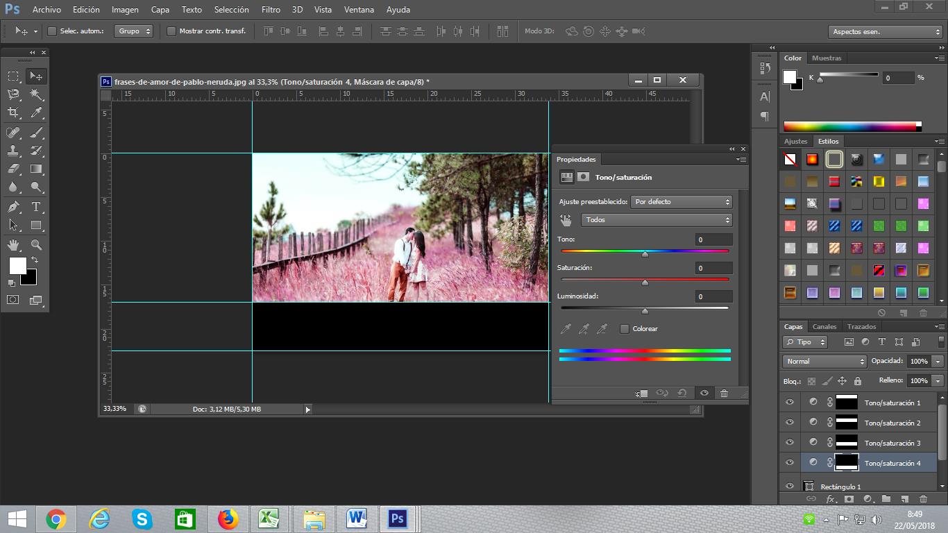Hide Tono/saturación 4 layer visibility
The height and width of the screenshot is (533, 948).
790,462
